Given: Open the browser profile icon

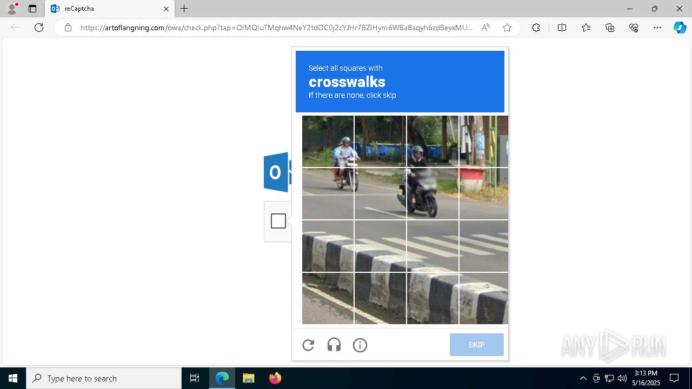Looking at the screenshot, I should click(12, 9).
